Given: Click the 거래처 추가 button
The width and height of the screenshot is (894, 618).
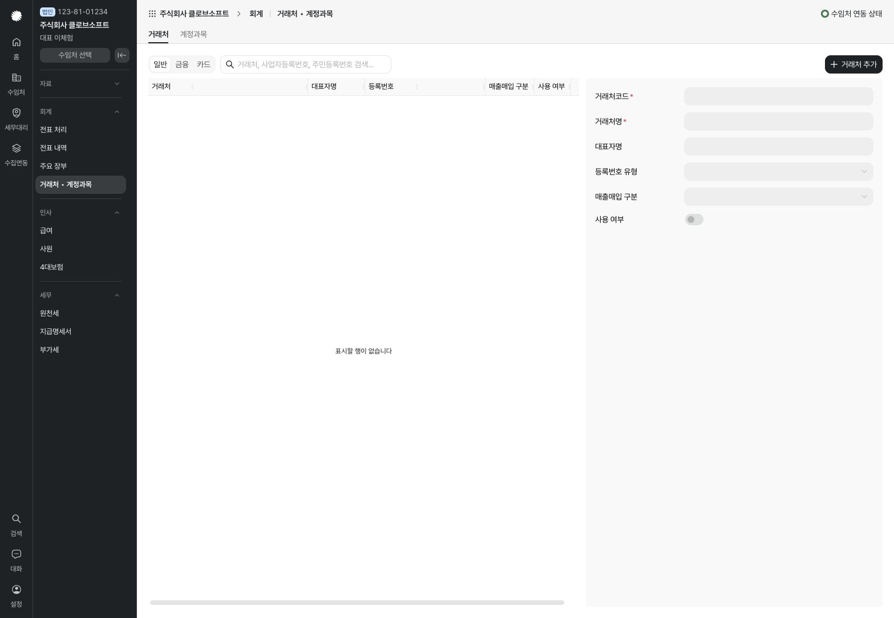Looking at the screenshot, I should (x=853, y=64).
